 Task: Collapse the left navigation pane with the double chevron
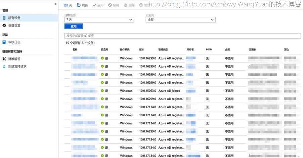click(x=55, y=4)
